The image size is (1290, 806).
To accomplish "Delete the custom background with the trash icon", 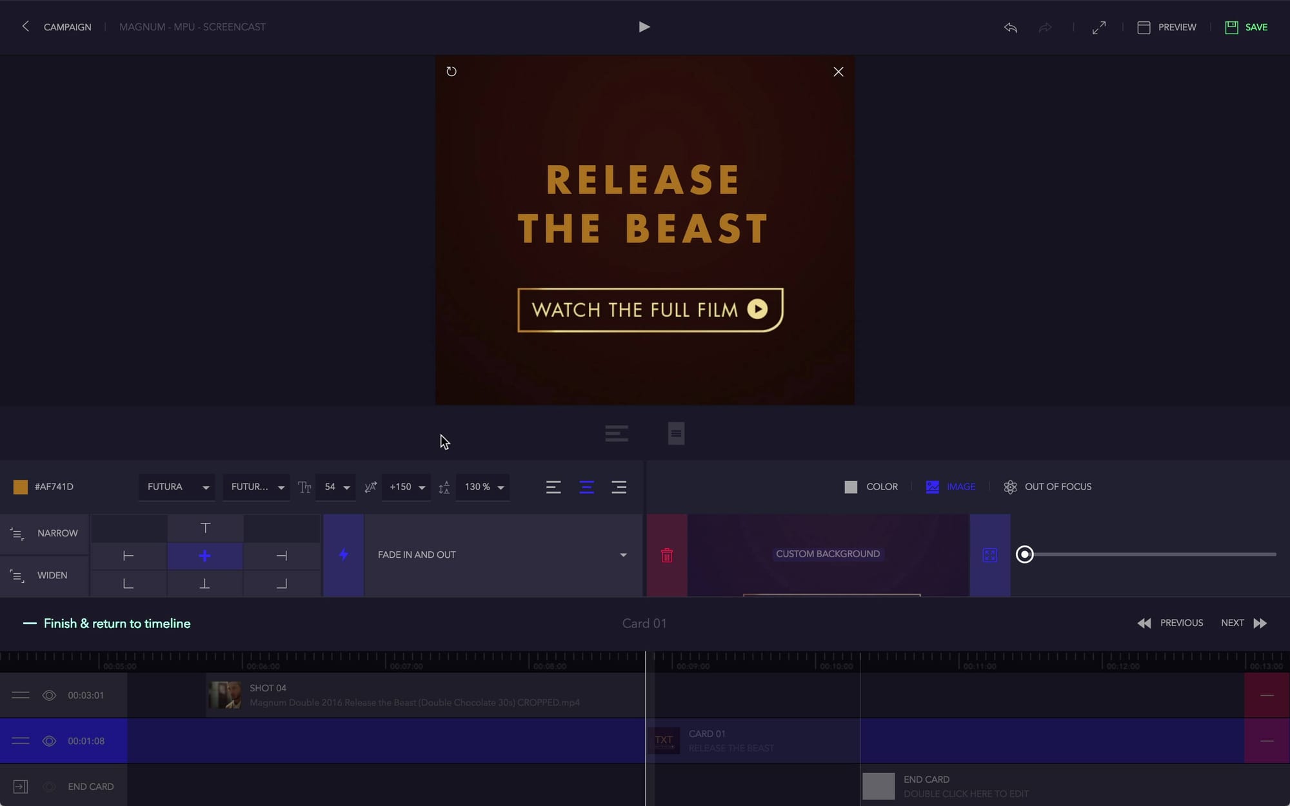I will coord(667,555).
